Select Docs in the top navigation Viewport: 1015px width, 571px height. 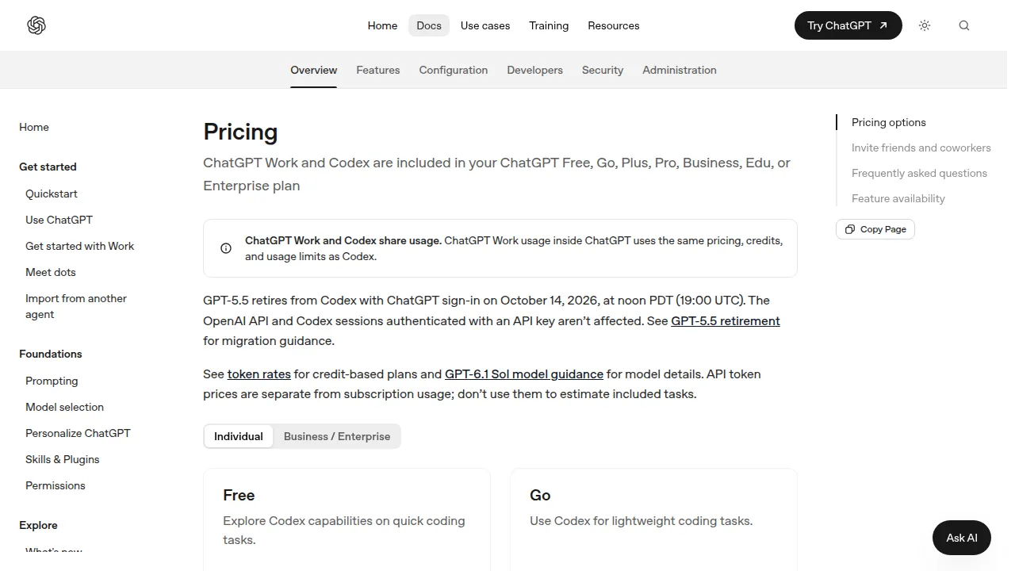coord(429,25)
